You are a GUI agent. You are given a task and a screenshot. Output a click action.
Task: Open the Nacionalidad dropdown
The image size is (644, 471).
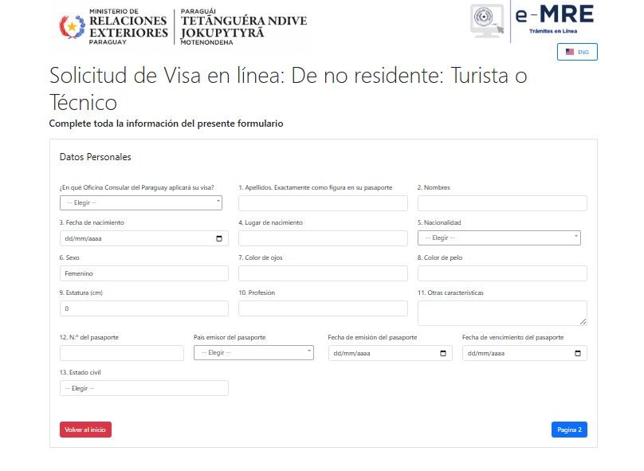499,237
